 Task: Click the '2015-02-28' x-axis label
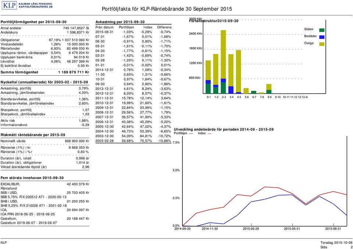click(x=251, y=229)
